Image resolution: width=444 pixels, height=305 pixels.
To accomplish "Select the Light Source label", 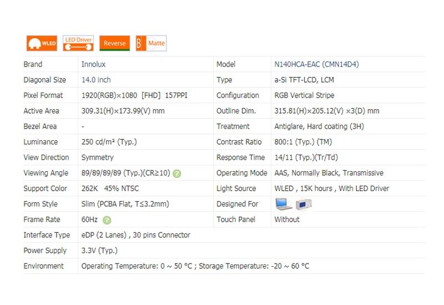I will coord(236,189).
